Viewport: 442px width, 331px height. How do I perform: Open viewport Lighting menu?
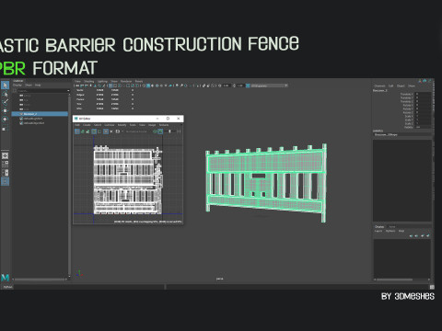[x=102, y=81]
